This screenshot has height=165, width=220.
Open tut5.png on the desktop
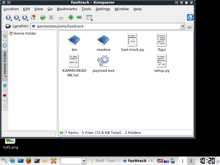pyautogui.click(x=10, y=144)
